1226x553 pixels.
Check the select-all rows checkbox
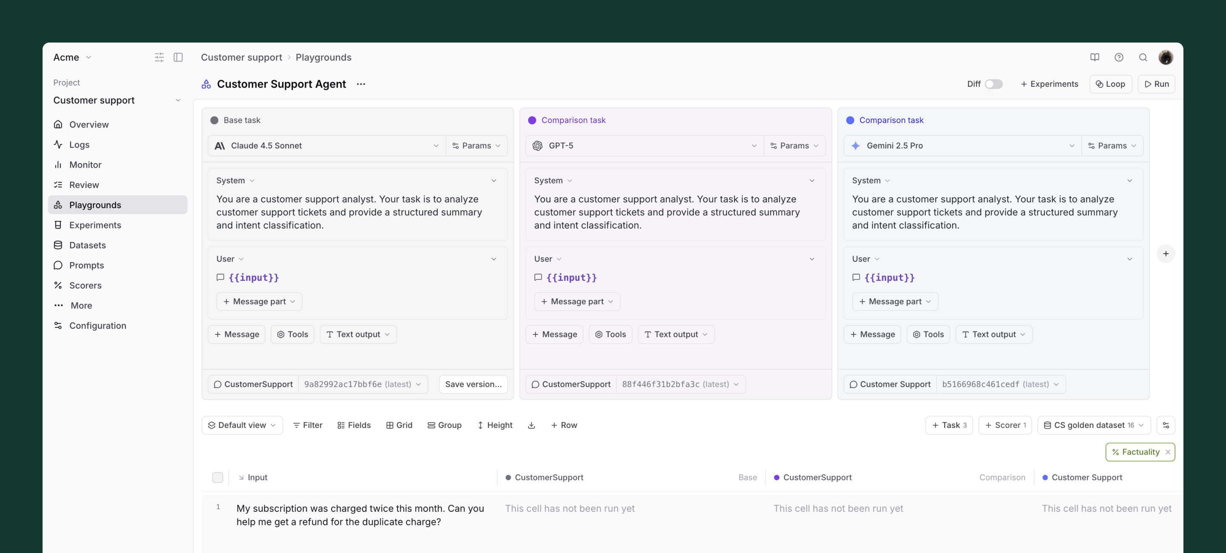pos(218,477)
